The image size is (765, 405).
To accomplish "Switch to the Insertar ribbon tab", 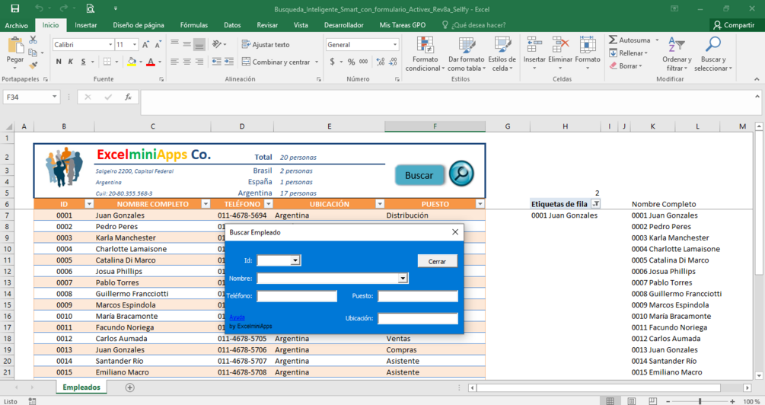I will 86,25.
